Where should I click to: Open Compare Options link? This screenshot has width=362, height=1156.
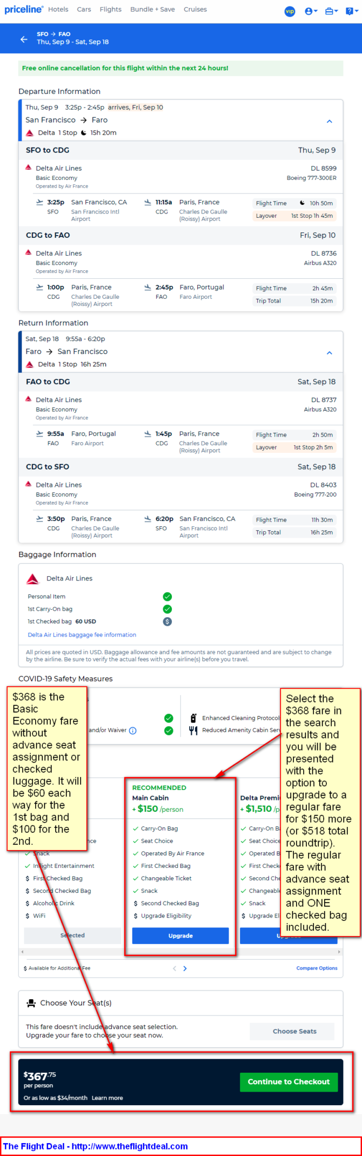317,968
